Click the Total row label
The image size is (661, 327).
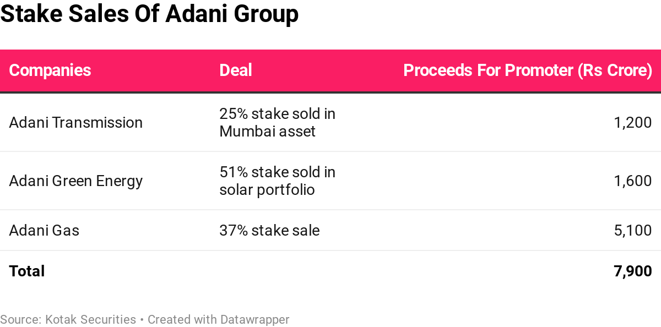(x=27, y=271)
